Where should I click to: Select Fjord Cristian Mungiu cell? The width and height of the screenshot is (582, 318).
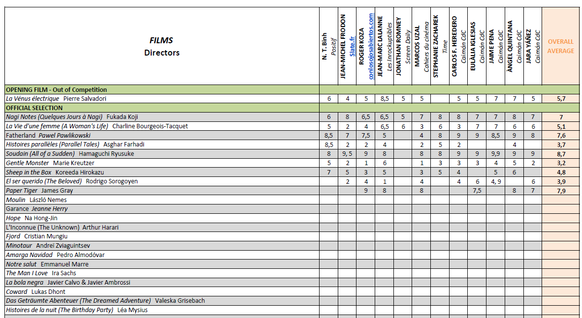[162, 236]
